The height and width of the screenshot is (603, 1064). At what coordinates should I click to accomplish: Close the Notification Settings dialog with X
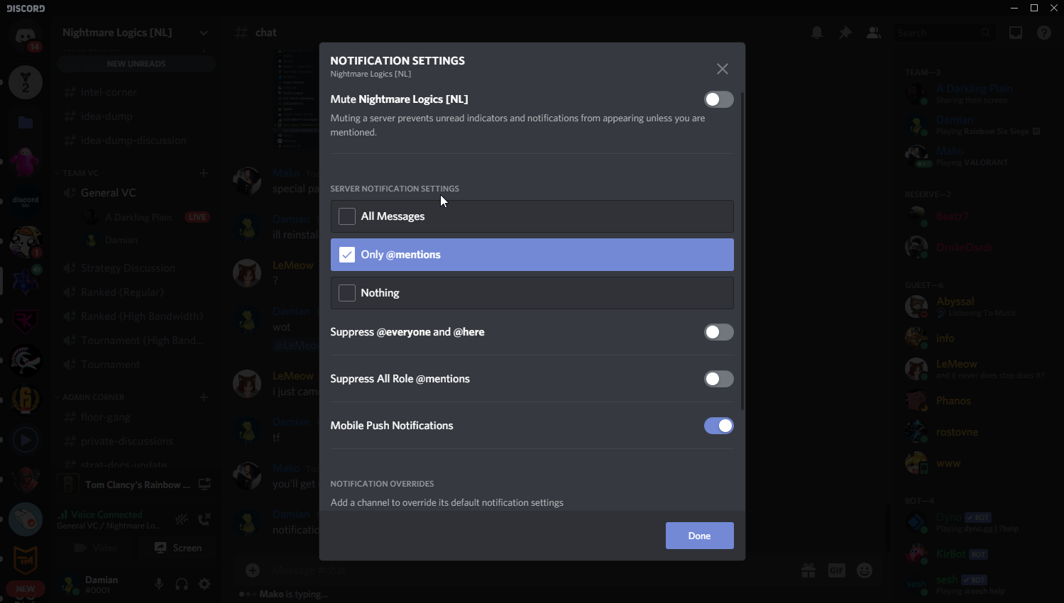tap(722, 69)
